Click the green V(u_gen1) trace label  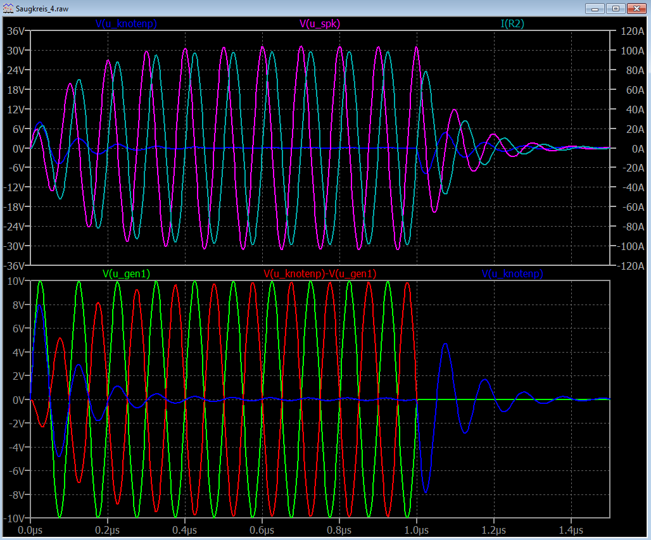(x=126, y=273)
